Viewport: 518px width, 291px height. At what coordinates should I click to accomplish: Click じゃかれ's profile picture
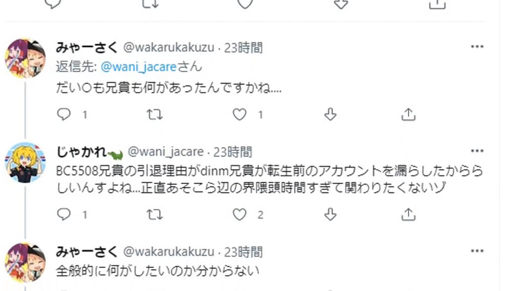[25, 162]
